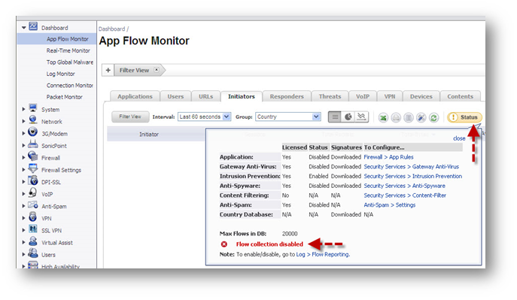The width and height of the screenshot is (517, 300).
Task: Open Connection Monitor page
Action: (x=70, y=85)
